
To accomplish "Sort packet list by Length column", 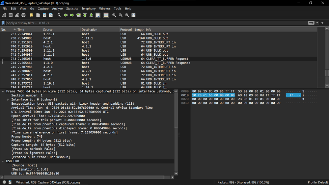I will point(140,30).
